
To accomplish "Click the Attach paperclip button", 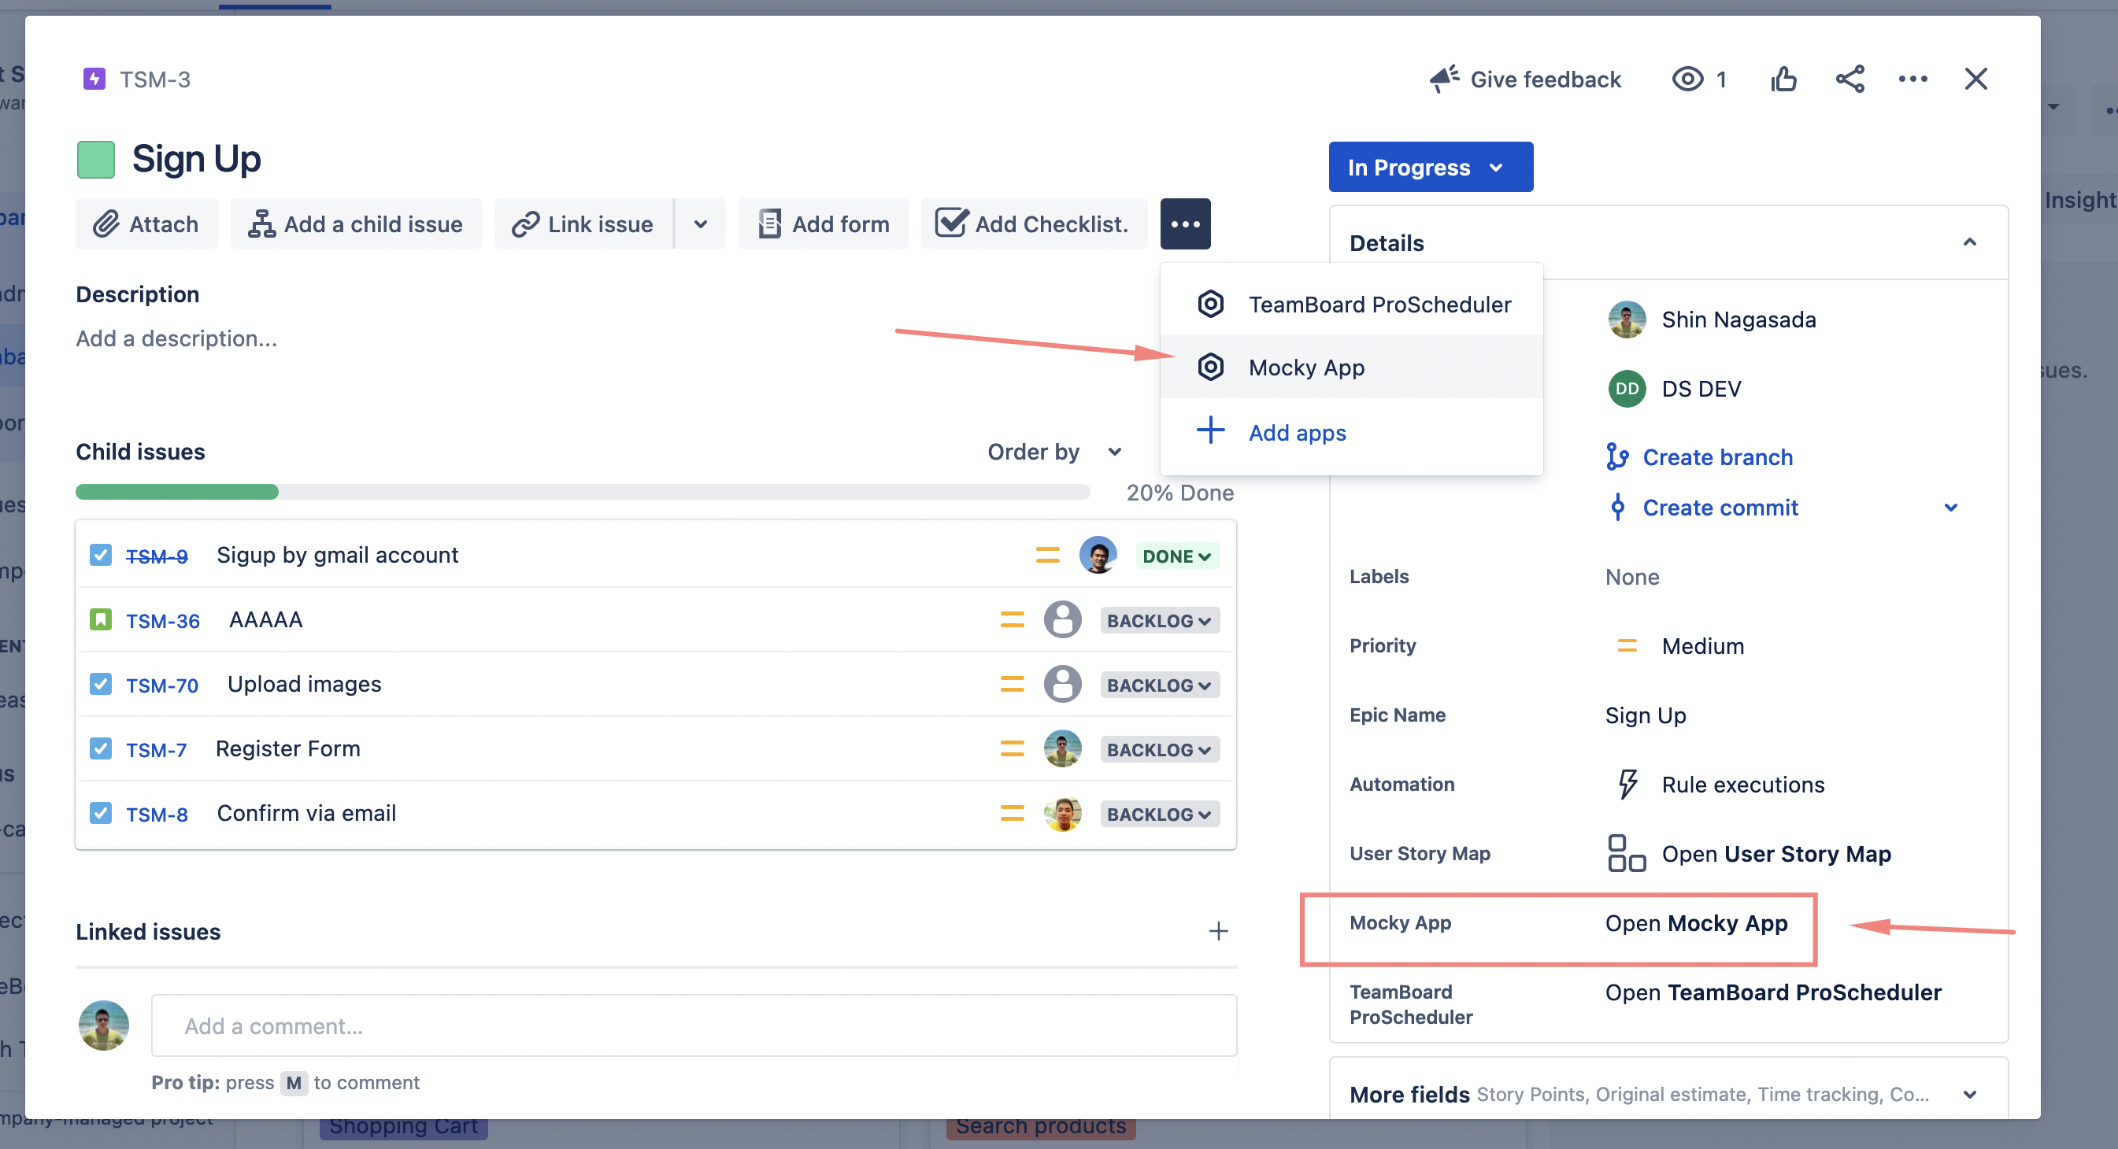I will click(146, 224).
